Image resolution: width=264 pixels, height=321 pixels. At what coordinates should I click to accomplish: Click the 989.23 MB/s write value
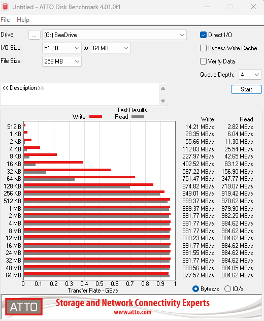point(198,238)
